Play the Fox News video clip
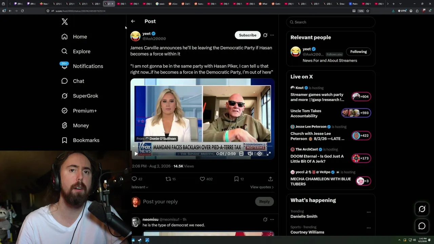 [x=136, y=154]
